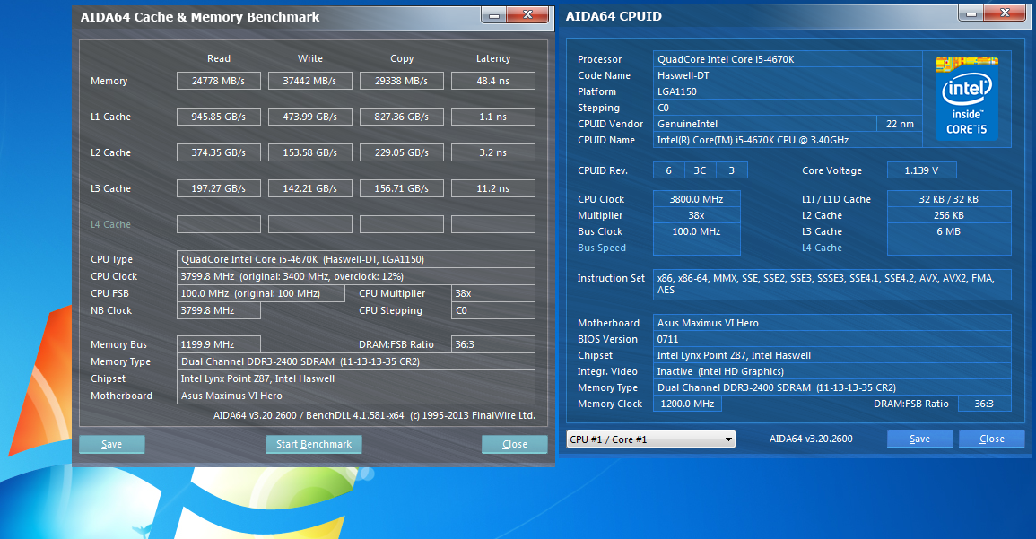Minimize the Cache & Memory Benchmark window

[x=493, y=14]
